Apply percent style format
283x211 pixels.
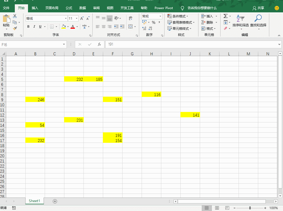click(x=153, y=23)
